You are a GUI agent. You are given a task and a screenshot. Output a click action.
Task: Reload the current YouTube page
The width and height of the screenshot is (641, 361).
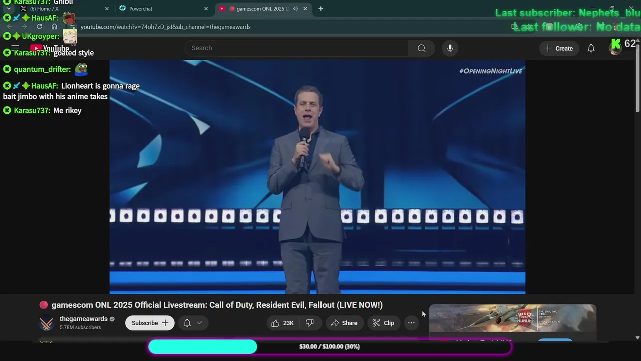39,27
